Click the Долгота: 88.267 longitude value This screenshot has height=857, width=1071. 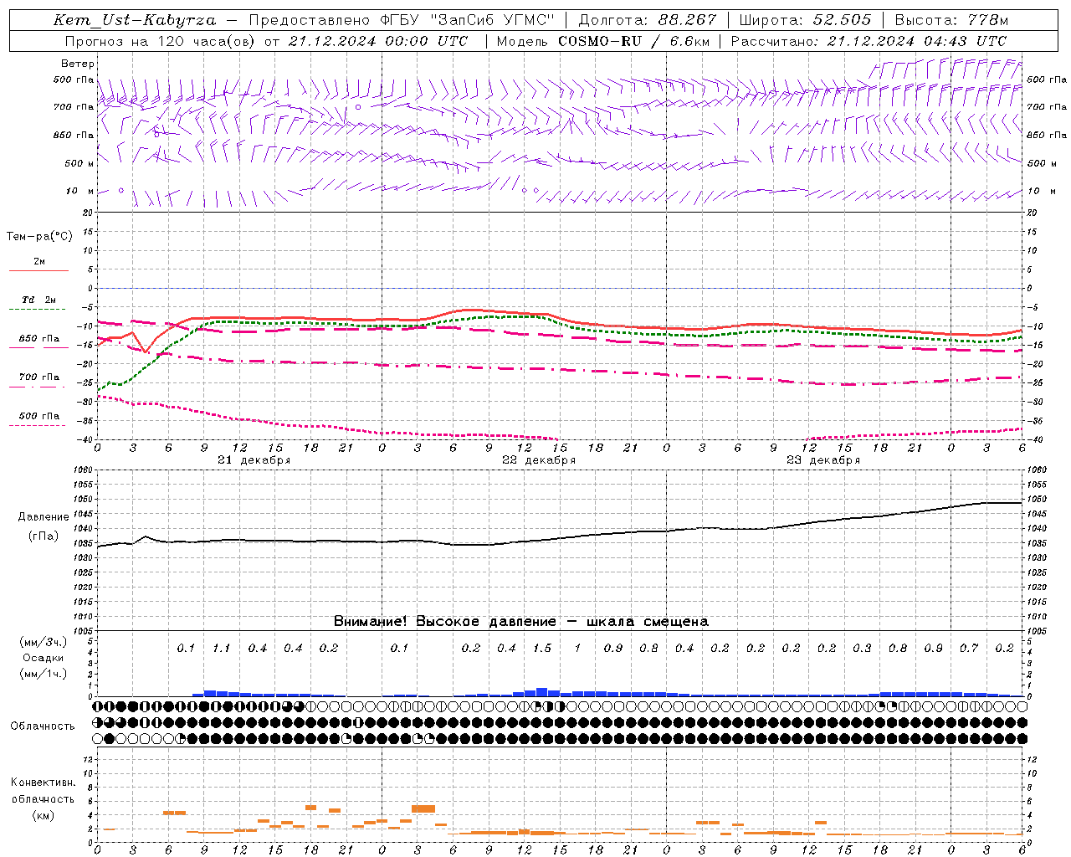coord(648,20)
